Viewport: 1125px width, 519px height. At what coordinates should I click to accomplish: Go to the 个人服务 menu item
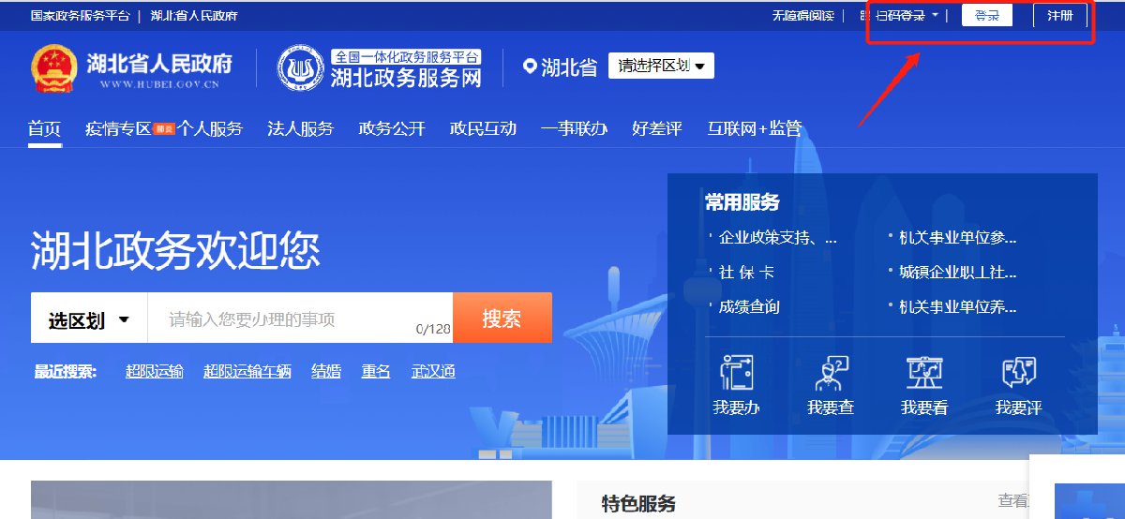coord(211,128)
